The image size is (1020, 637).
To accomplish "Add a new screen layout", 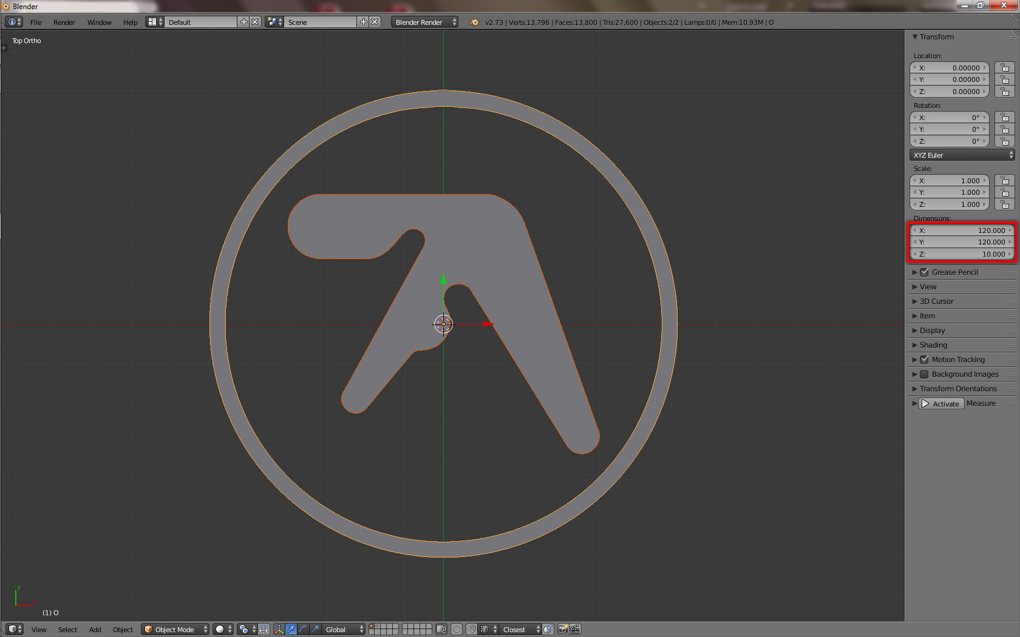I will point(244,22).
